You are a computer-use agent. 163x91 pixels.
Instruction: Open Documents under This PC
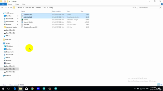click(10, 52)
